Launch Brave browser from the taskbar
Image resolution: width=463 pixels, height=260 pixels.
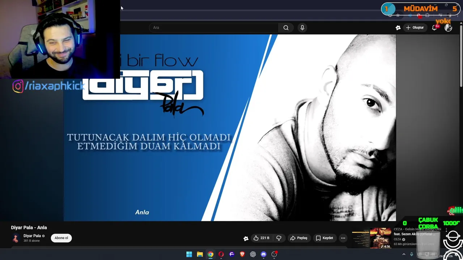[242, 254]
